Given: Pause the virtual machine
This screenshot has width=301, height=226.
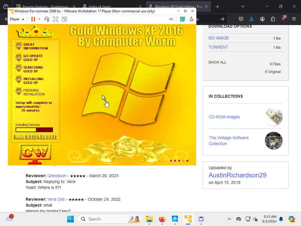Looking at the screenshot, I should coord(33,19).
